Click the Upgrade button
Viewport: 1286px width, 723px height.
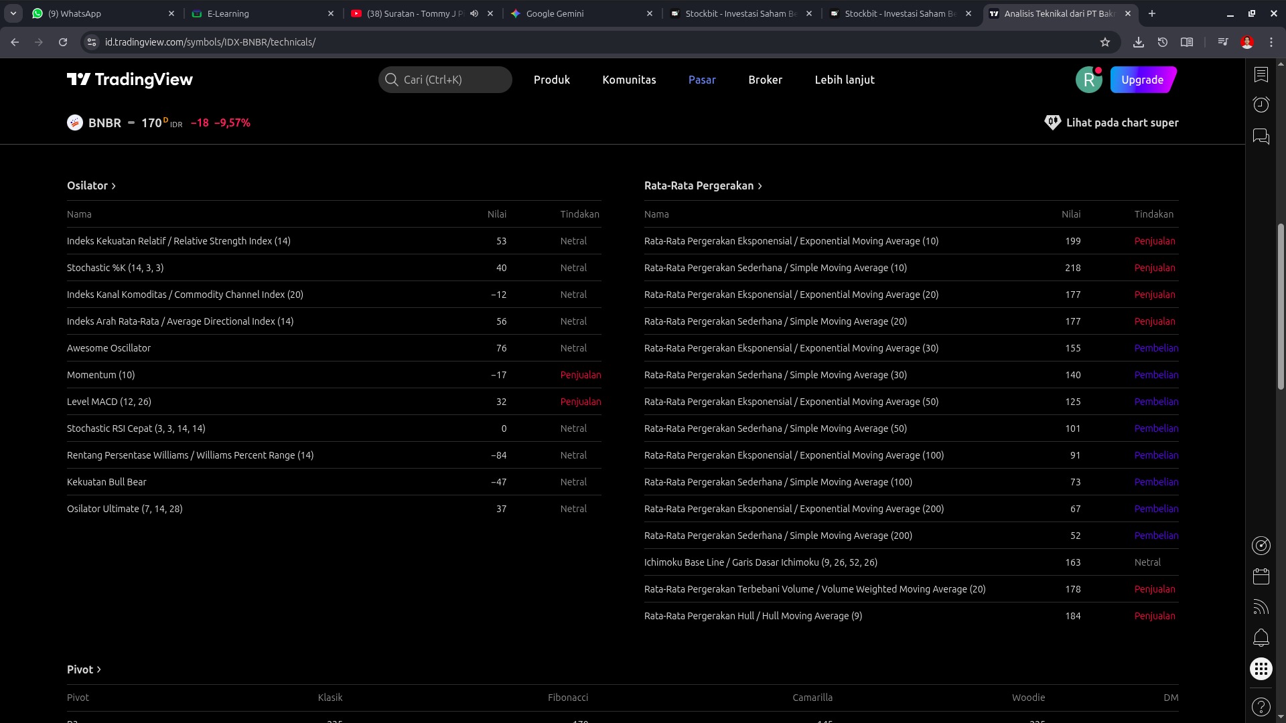(1142, 80)
